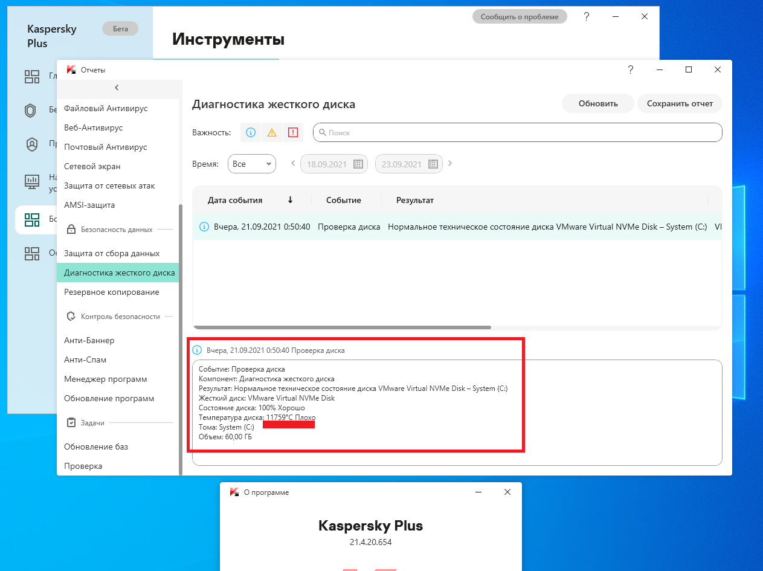
Task: Click the Результат column header
Action: tap(415, 200)
